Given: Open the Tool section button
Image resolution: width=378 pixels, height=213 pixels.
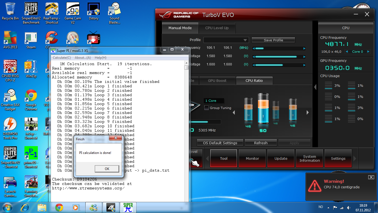Looking at the screenshot, I should pyautogui.click(x=224, y=158).
